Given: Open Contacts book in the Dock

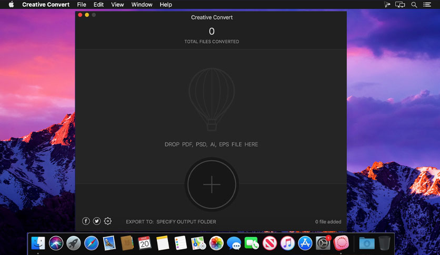Looking at the screenshot, I should 127,243.
